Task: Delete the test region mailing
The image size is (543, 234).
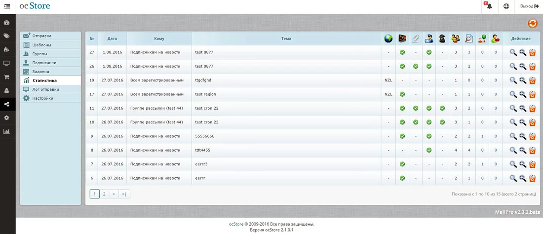Action: [533, 94]
